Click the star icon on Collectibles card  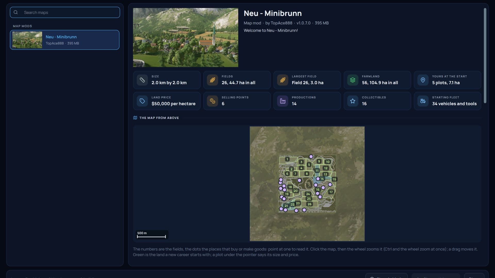(x=353, y=101)
